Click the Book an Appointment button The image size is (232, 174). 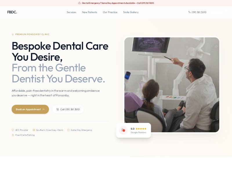(30, 109)
